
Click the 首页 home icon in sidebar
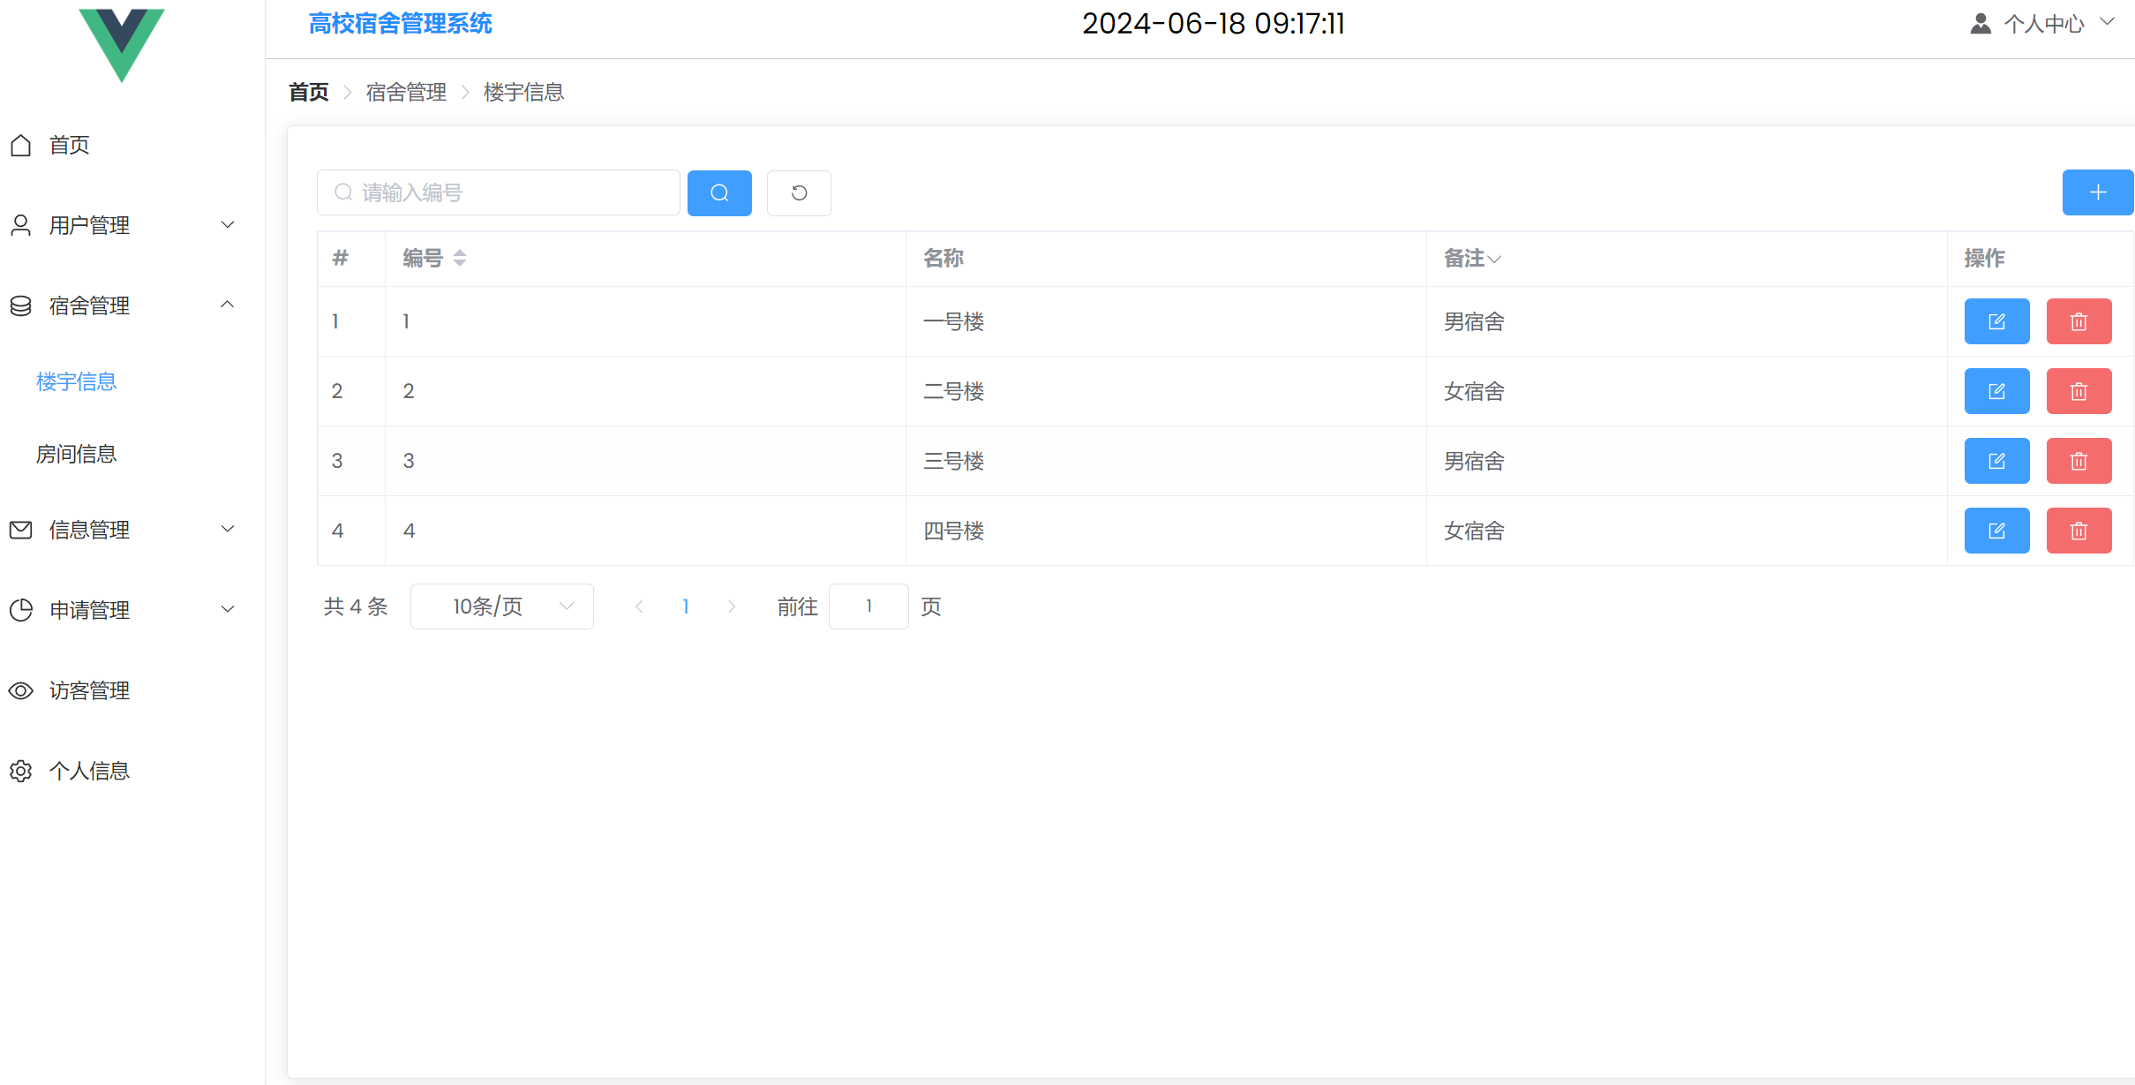pos(21,145)
